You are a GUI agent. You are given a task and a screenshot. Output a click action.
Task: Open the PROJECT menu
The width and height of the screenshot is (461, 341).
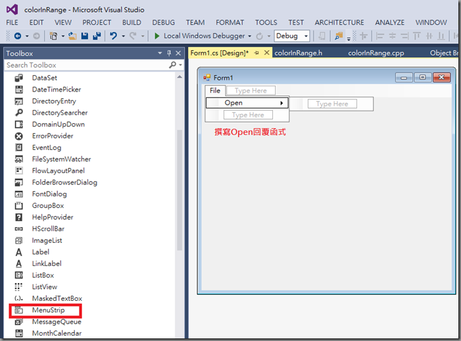point(97,22)
